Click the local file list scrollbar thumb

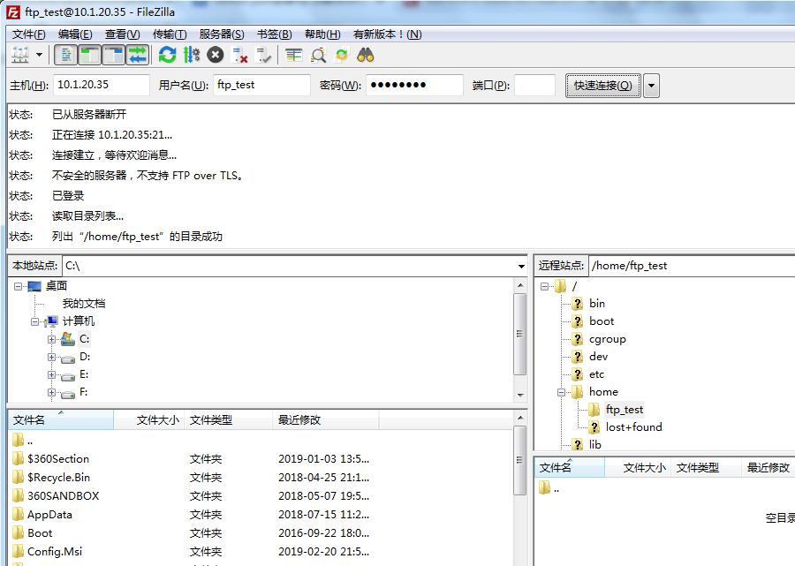pos(519,460)
